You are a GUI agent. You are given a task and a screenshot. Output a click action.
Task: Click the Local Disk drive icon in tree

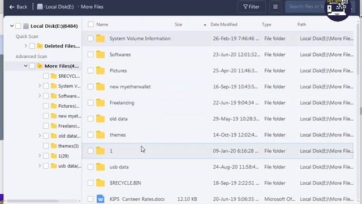tap(26, 26)
